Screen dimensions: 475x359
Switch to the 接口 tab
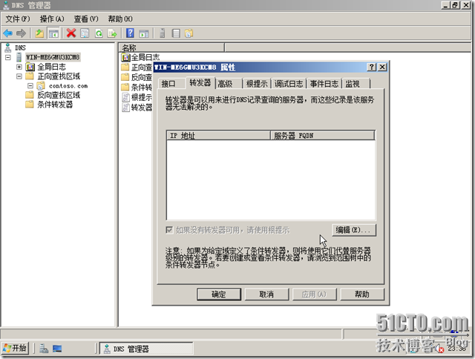point(171,84)
